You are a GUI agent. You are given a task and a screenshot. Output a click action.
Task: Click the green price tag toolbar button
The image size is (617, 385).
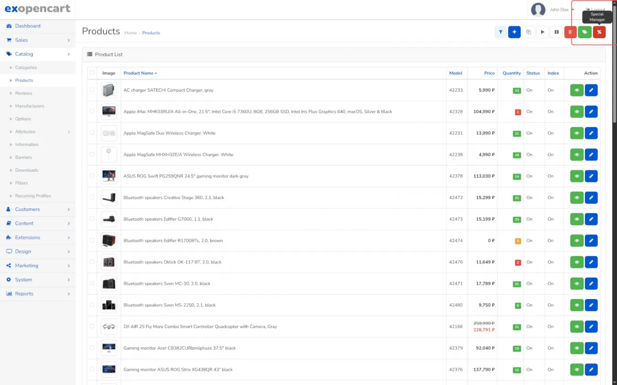coord(585,32)
